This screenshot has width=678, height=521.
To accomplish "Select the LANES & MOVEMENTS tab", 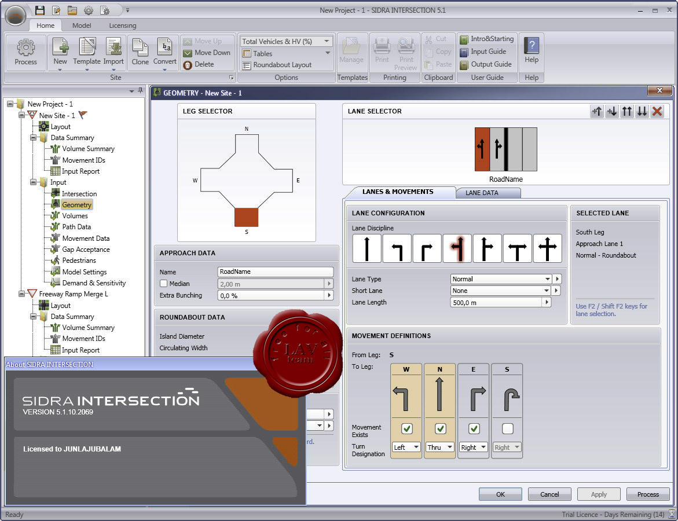I will coord(398,192).
